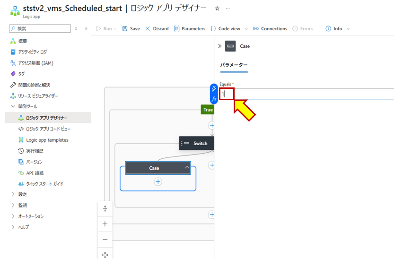Expand the 設定 section
This screenshot has width=394, height=259.
(13, 194)
